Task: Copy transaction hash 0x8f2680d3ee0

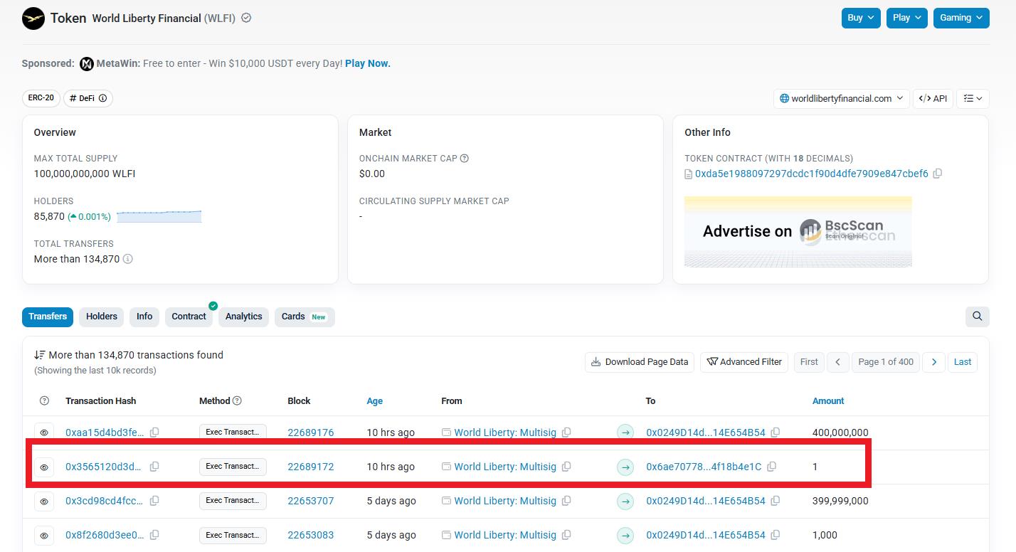Action: coord(154,535)
